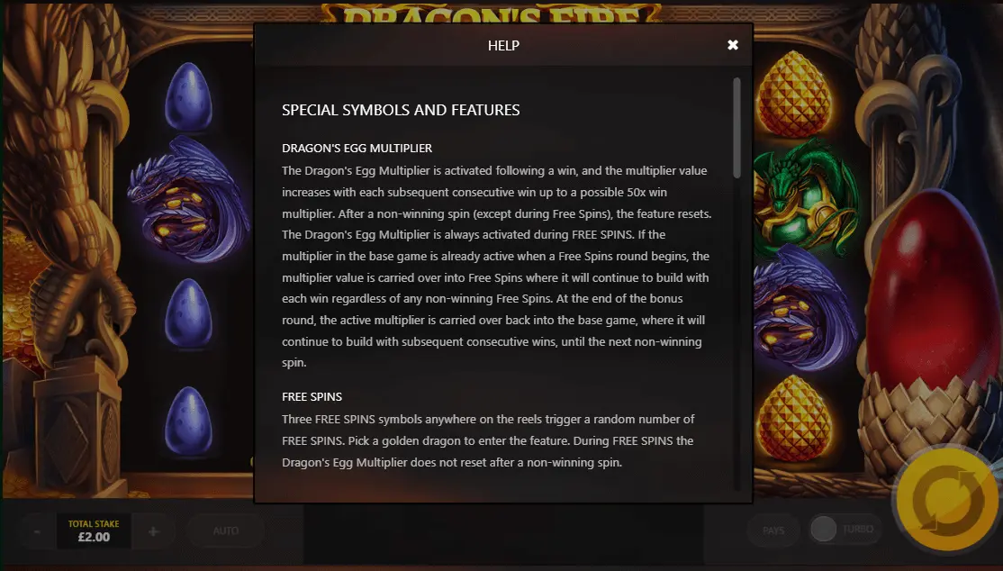The width and height of the screenshot is (1003, 571).
Task: Select the bottom blue egg symbol
Action: tap(189, 421)
